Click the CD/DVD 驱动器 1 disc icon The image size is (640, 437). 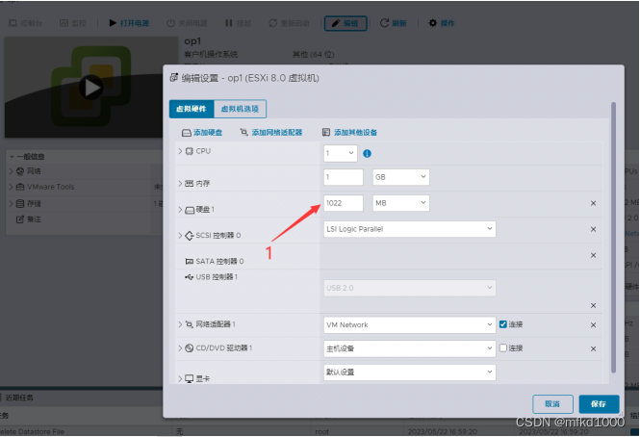(x=190, y=348)
